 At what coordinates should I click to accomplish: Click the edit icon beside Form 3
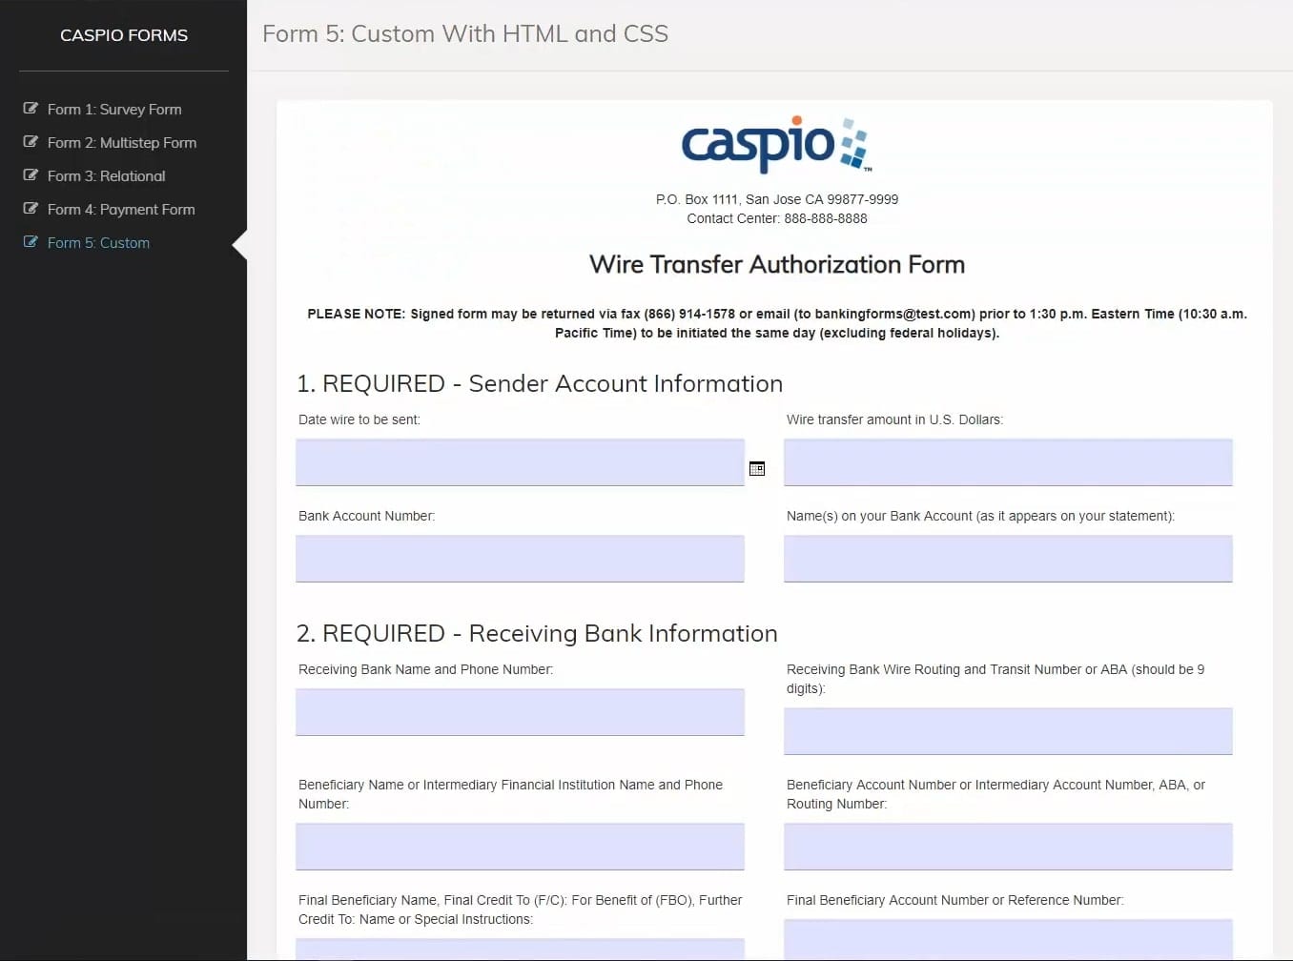point(31,175)
